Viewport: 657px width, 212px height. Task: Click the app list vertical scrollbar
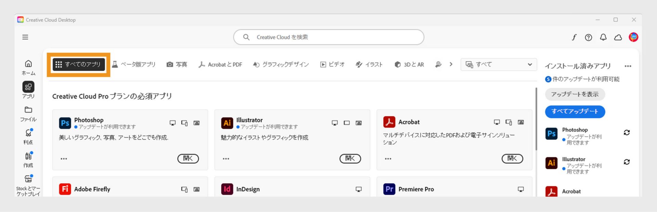pos(536,119)
